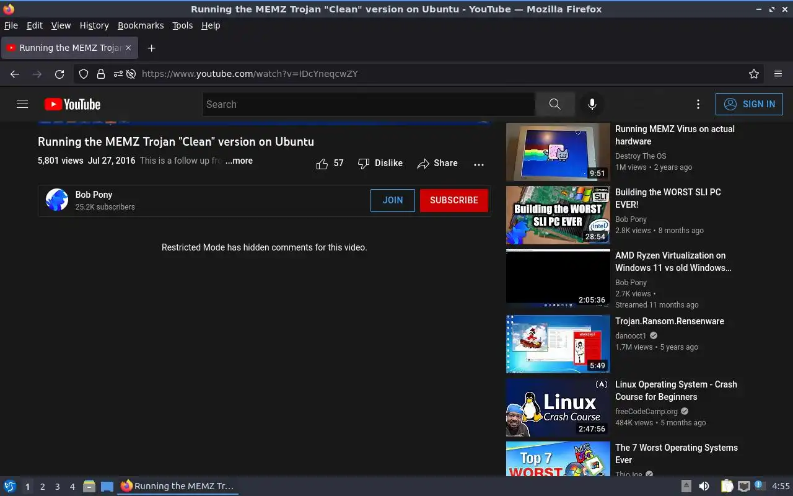This screenshot has height=496, width=793.
Task: Open Bob Pony channel avatar
Action: [x=57, y=200]
